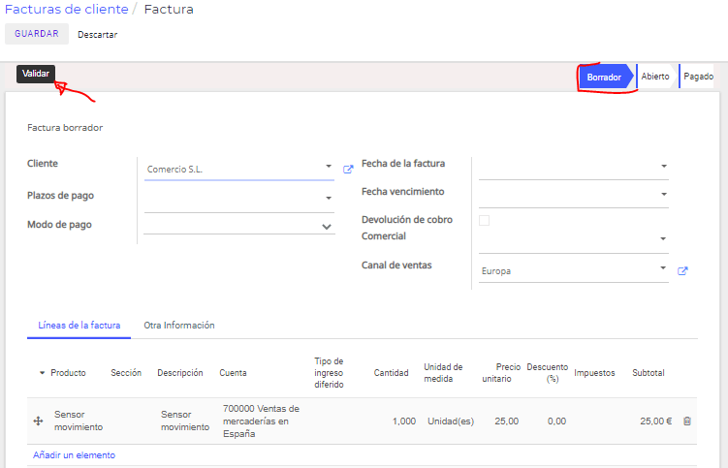
Task: Tick the Devolución de cobro checkbox
Action: [485, 220]
